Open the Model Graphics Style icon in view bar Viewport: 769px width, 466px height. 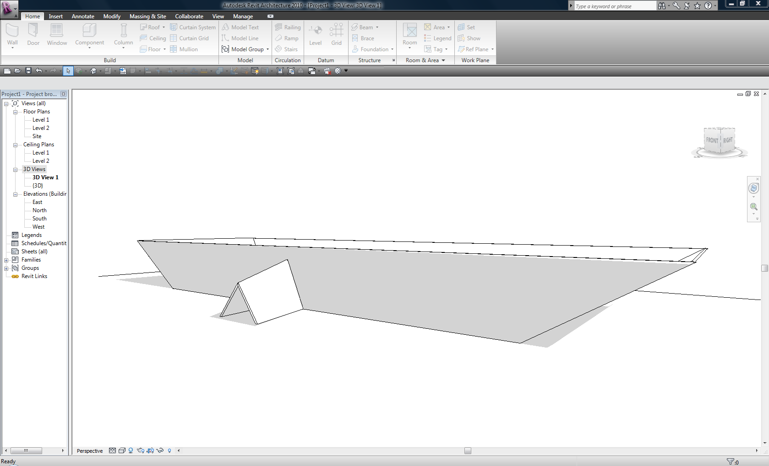(122, 451)
